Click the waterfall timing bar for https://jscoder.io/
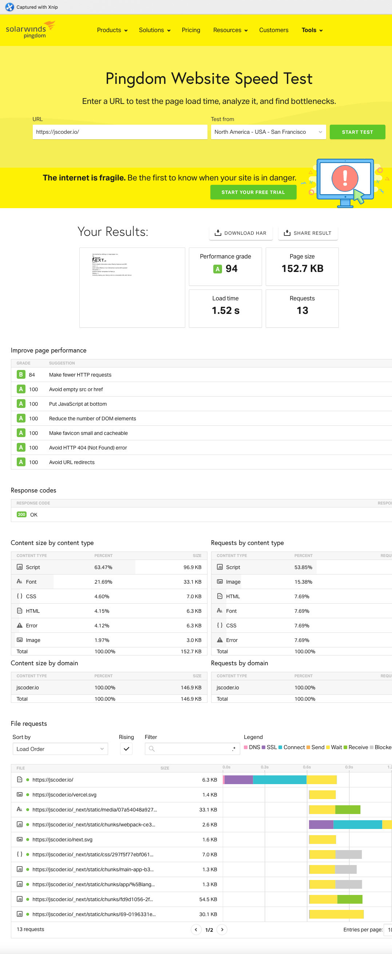This screenshot has width=392, height=954. coord(280,780)
